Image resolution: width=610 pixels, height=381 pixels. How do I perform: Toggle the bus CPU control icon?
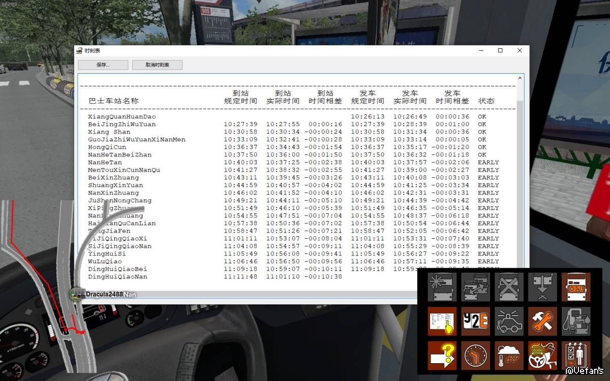coord(576,287)
